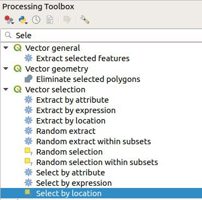Collapse the Vector geometry group
The image size is (202, 200).
pyautogui.click(x=6, y=69)
